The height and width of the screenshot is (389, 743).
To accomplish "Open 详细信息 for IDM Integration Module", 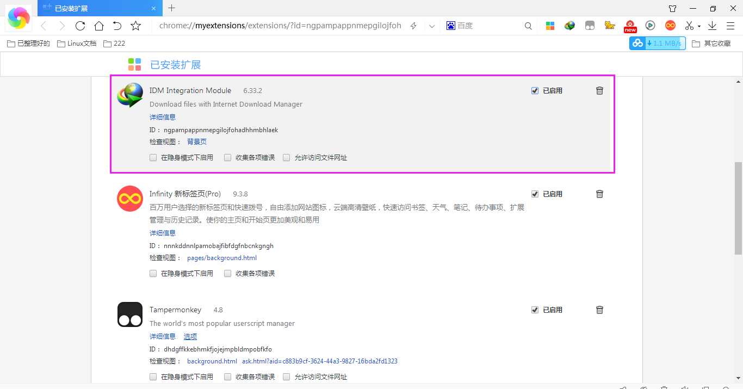I will coord(163,117).
